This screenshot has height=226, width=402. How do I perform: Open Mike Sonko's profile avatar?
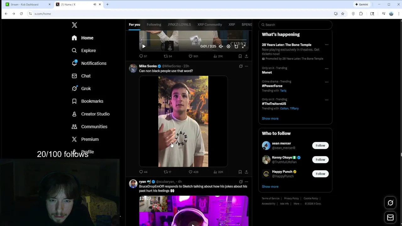point(133,68)
